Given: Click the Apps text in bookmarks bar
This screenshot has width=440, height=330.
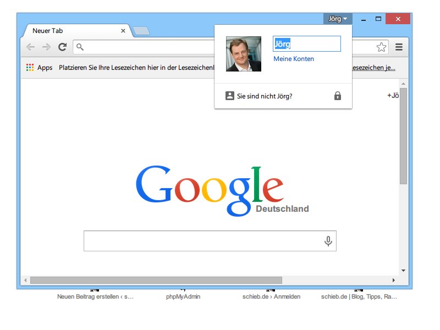Looking at the screenshot, I should [45, 68].
